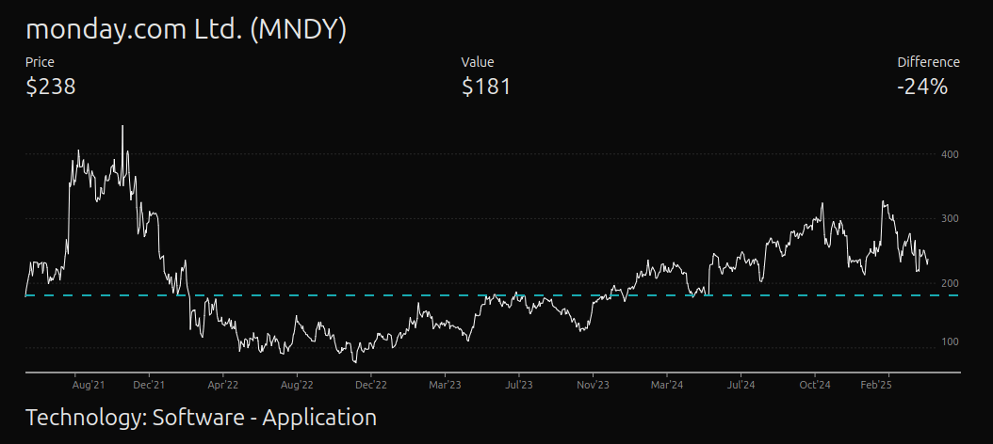Select the Aug'21 x-axis label

pyautogui.click(x=88, y=384)
